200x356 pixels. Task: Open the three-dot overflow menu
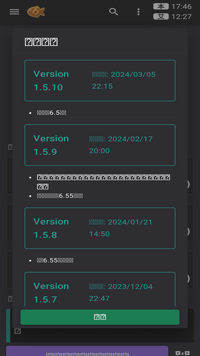138,12
